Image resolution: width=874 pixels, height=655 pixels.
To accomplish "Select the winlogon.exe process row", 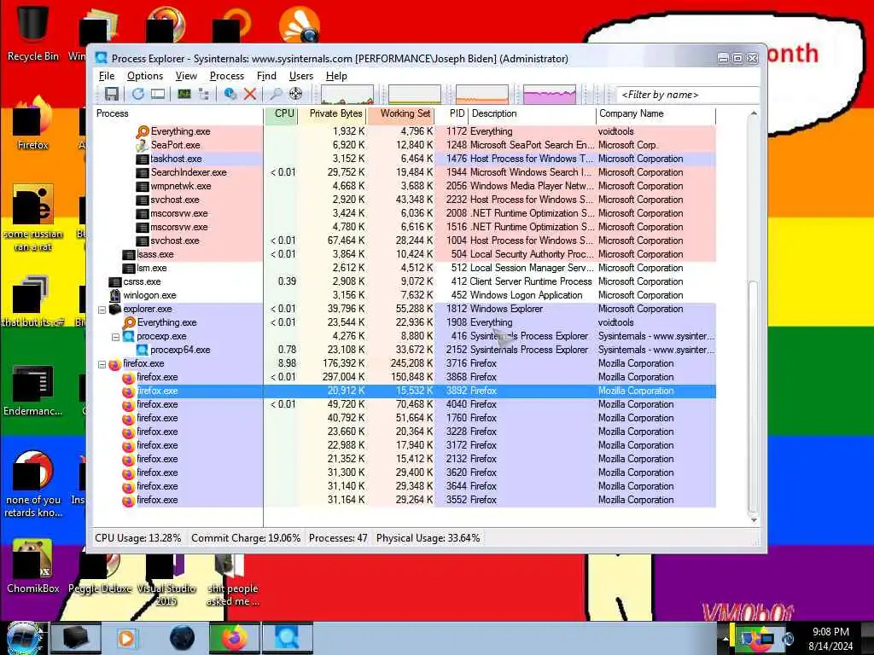I will pos(405,295).
